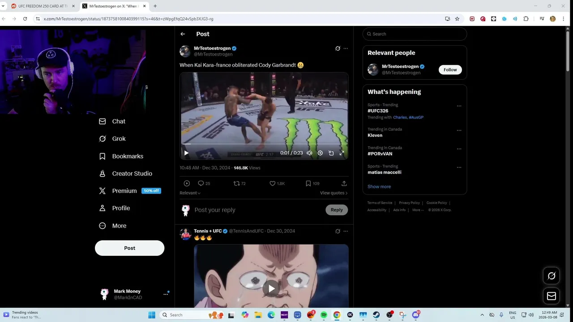Viewport: 573px width, 322px height.
Task: Open Windows Start menu
Action: click(x=152, y=315)
